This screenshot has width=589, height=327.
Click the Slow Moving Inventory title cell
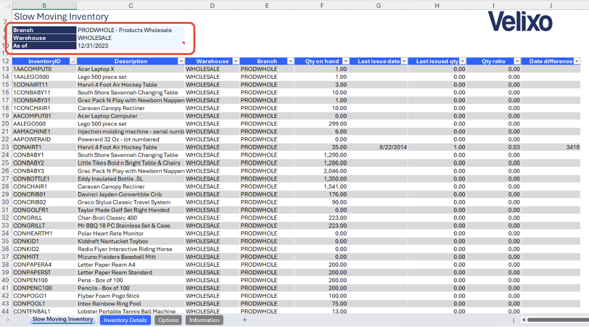click(x=61, y=17)
